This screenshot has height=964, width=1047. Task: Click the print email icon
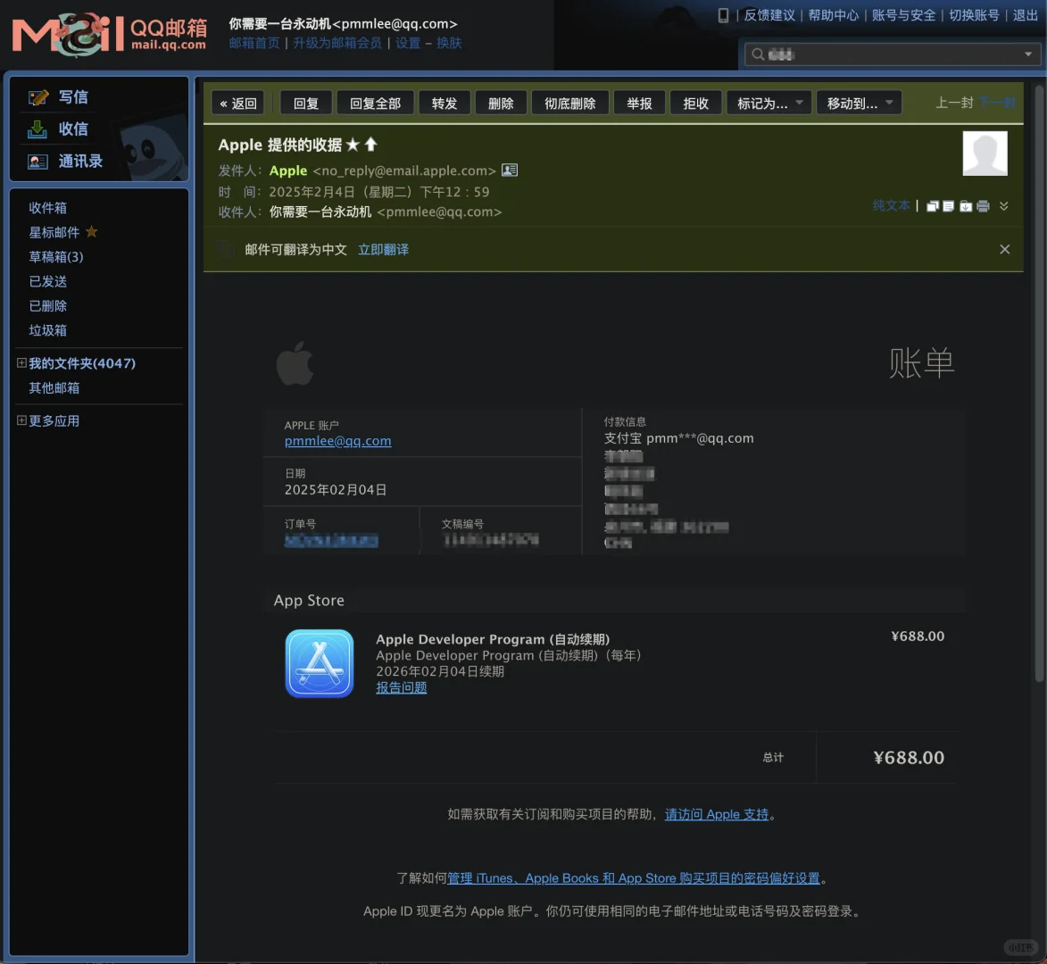click(984, 206)
